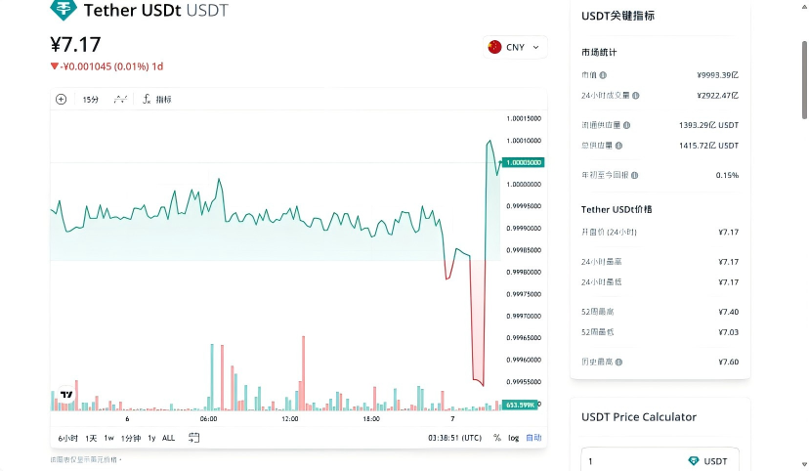Click the USDT关键指标 heading
Viewport: 809px width, 471px height.
click(617, 16)
